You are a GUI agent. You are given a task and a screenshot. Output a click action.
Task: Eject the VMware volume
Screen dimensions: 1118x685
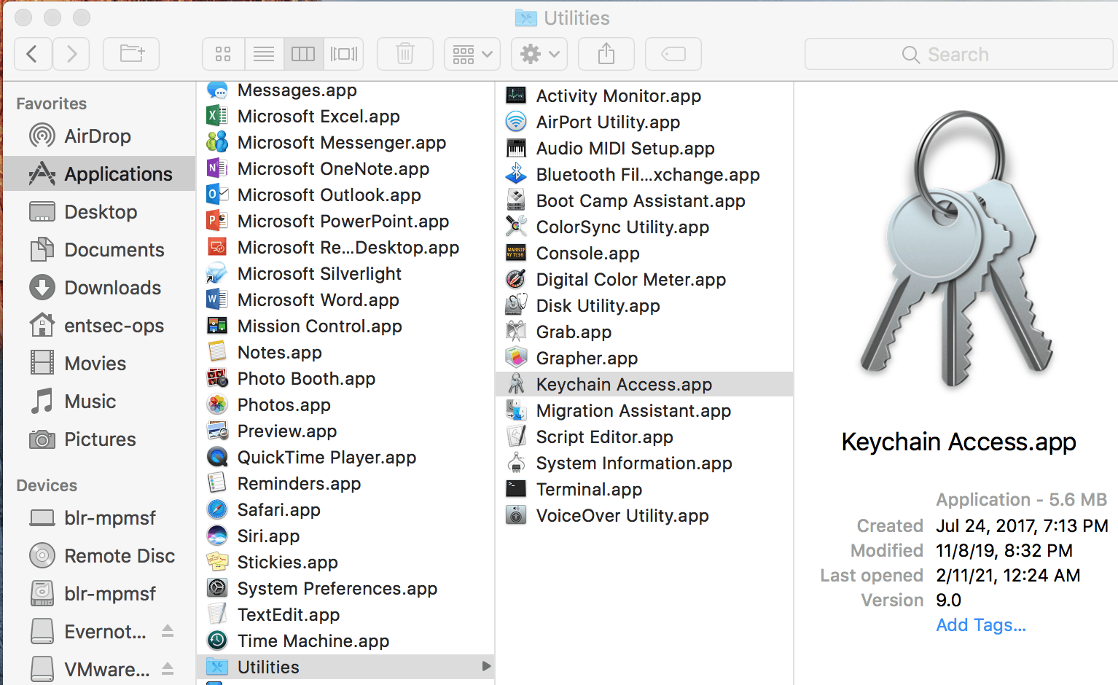click(168, 669)
